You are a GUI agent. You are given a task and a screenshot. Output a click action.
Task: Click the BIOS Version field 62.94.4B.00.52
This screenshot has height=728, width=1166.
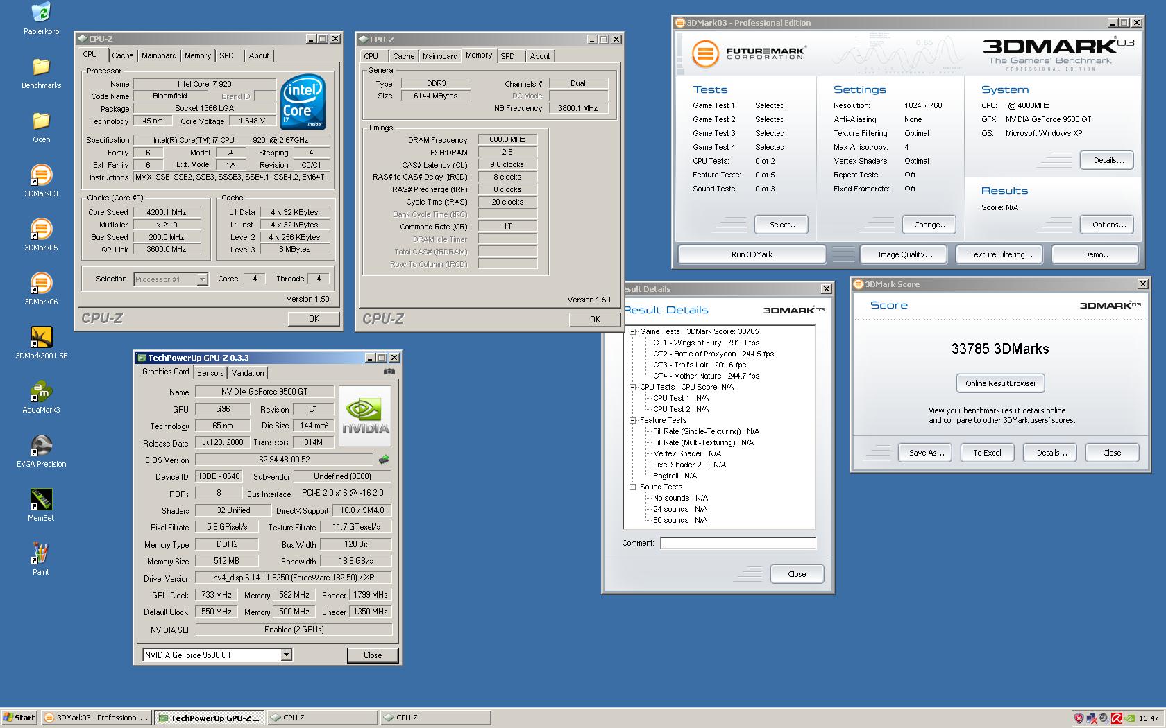coord(284,460)
